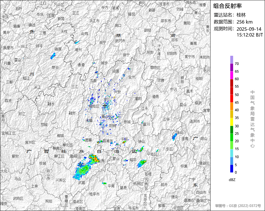Click the radar echo east of 昭平
The image size is (265, 211).
[x=142, y=163]
